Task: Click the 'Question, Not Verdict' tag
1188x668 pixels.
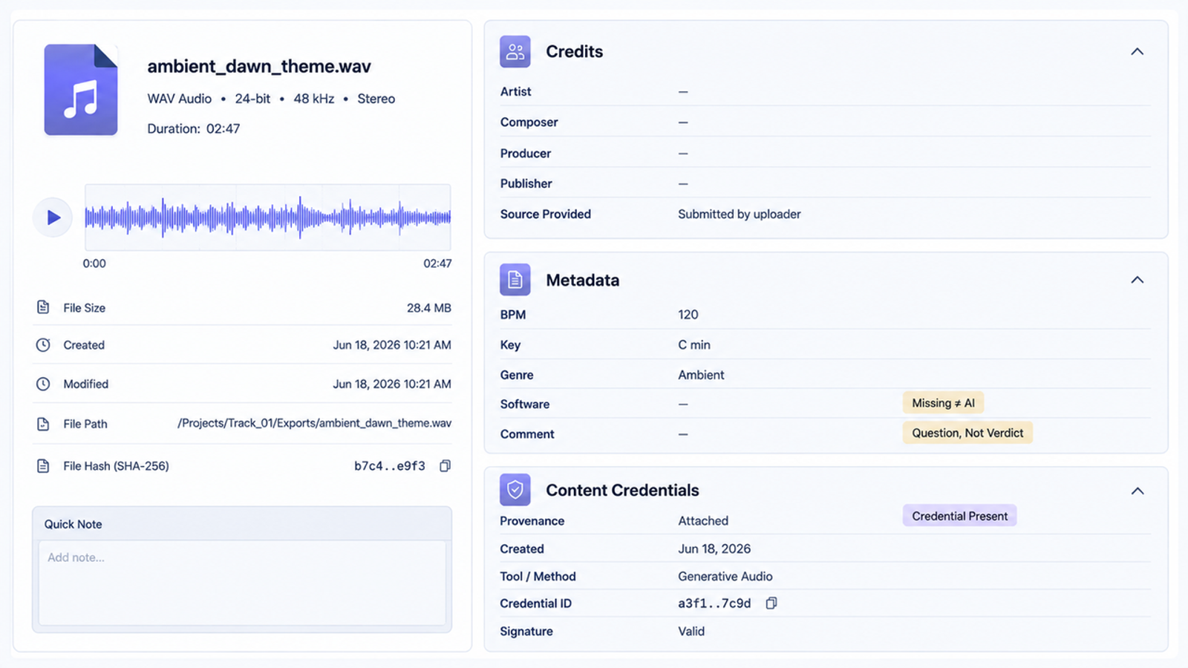Action: [x=967, y=433]
